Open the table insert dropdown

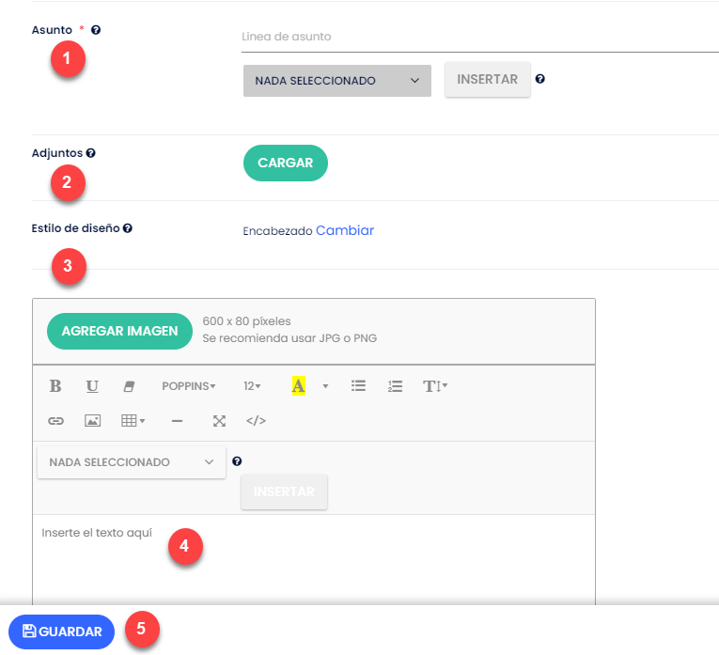(133, 421)
